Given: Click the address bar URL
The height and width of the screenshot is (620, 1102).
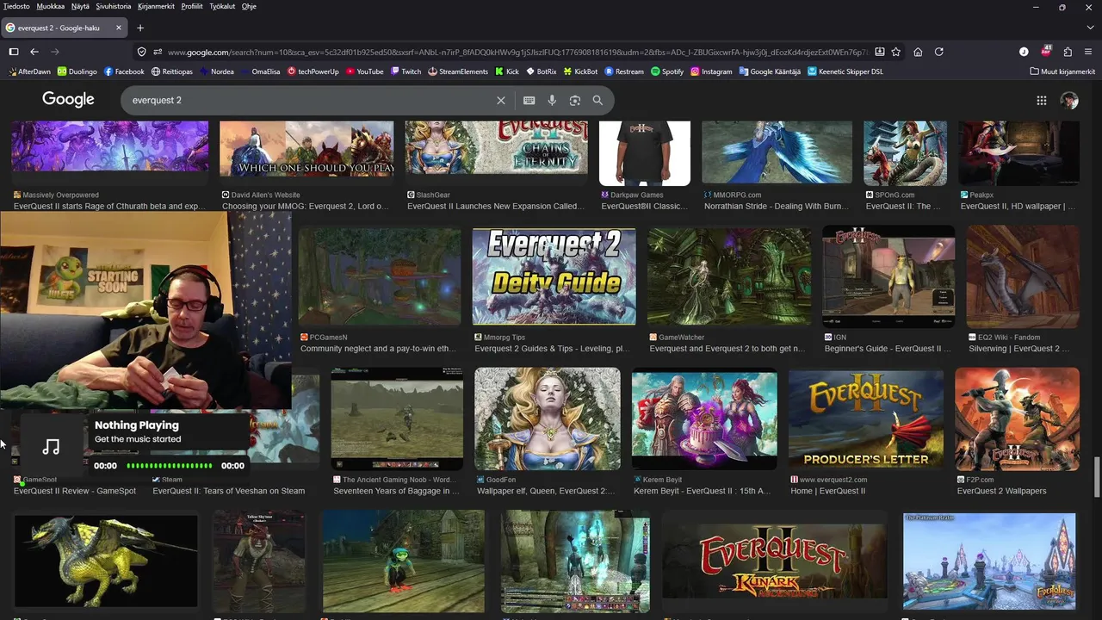Looking at the screenshot, I should pyautogui.click(x=517, y=52).
